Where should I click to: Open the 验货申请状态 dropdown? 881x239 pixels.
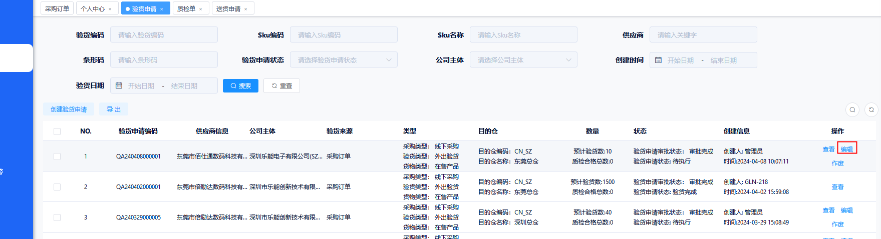pos(344,60)
